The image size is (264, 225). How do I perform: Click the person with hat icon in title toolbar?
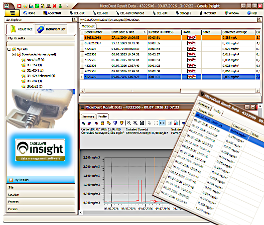49,6
